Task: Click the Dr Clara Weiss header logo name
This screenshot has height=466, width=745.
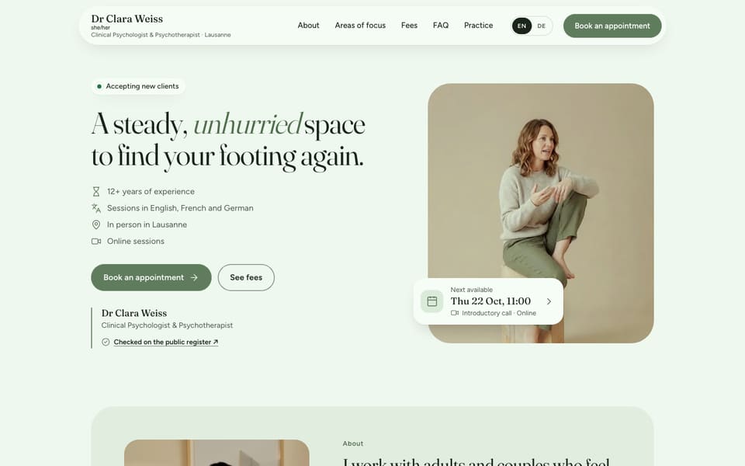Action: 126,19
